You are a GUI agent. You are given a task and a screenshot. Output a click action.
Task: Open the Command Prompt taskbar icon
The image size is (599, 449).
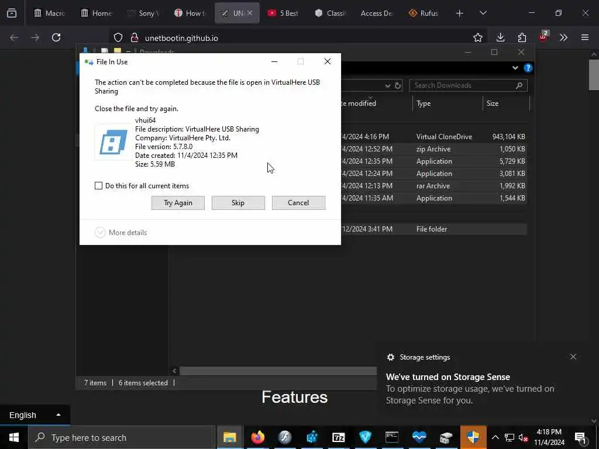point(393,437)
